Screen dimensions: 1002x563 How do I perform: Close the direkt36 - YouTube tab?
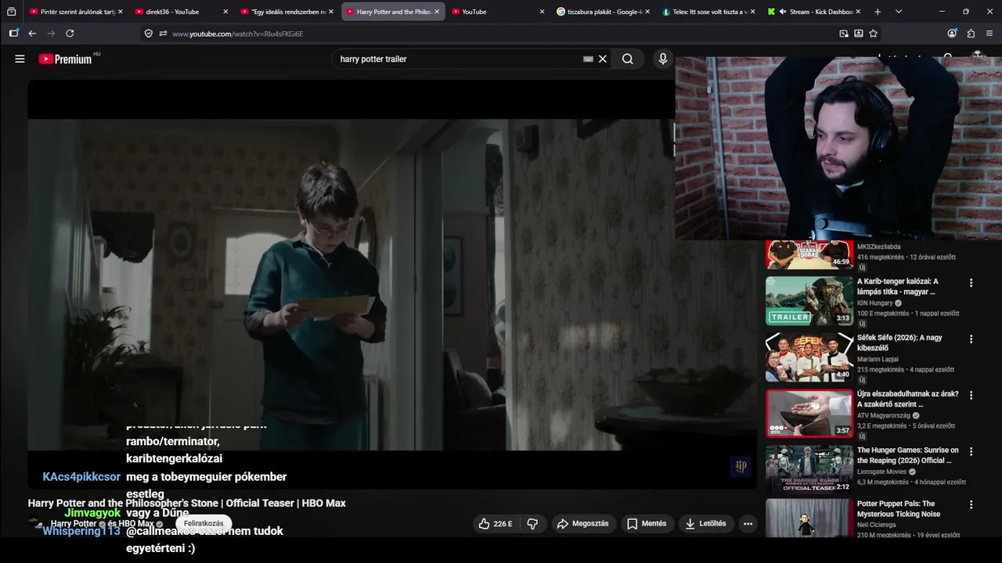coord(225,12)
